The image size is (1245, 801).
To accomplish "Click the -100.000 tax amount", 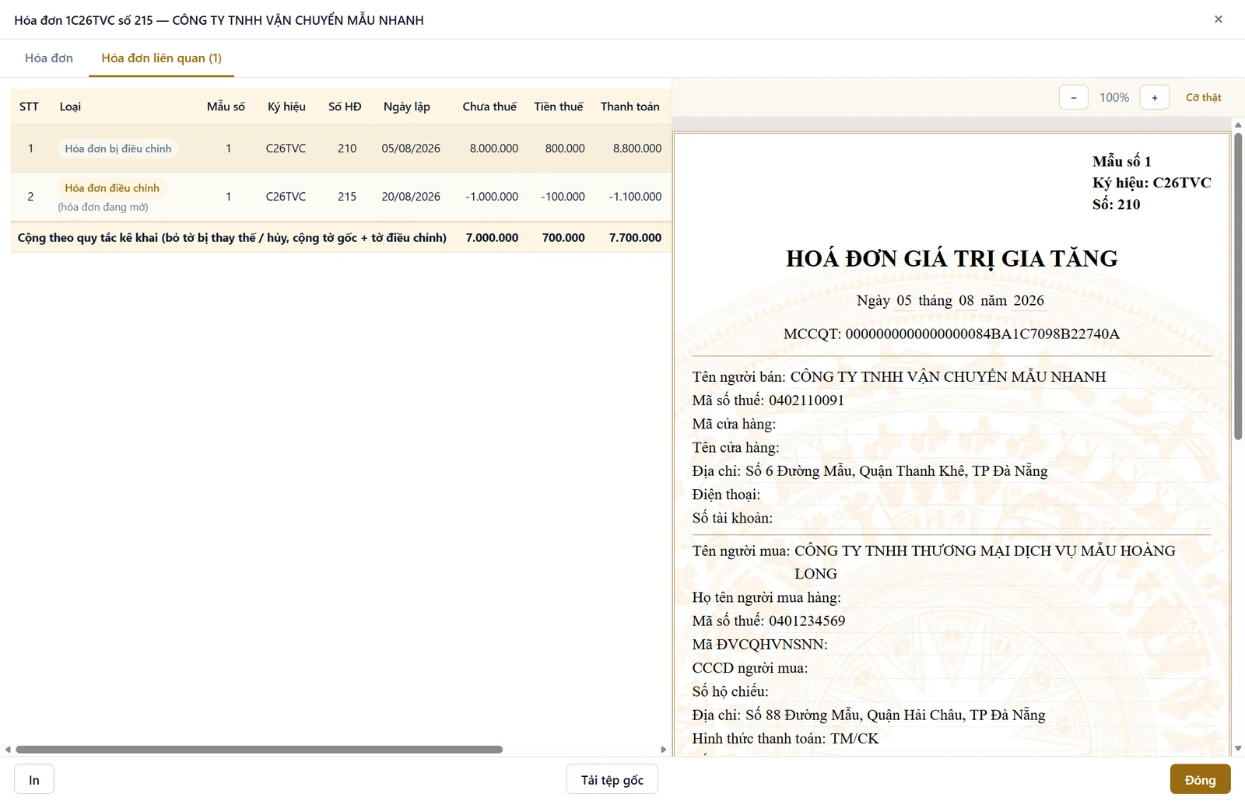I will 563,197.
